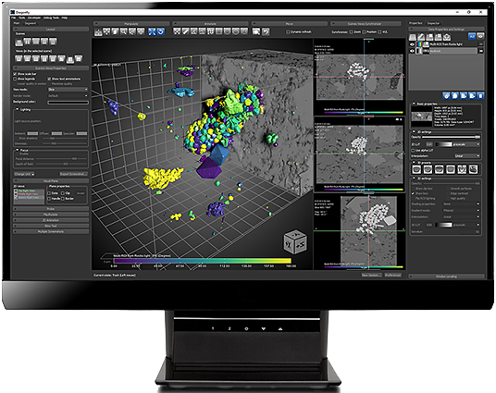Image resolution: width=496 pixels, height=393 pixels.
Task: Choose the last scene layout icon under Scenes
Action: point(53,42)
